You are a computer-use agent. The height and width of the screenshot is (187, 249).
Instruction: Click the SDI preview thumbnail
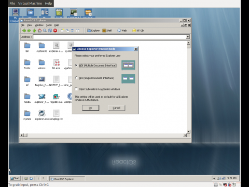click(x=128, y=78)
